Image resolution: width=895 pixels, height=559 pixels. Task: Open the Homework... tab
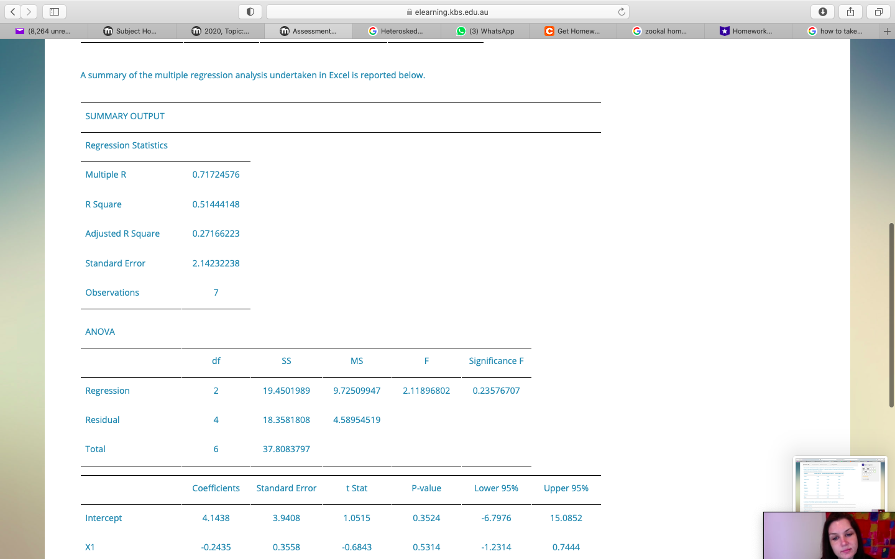coord(748,31)
